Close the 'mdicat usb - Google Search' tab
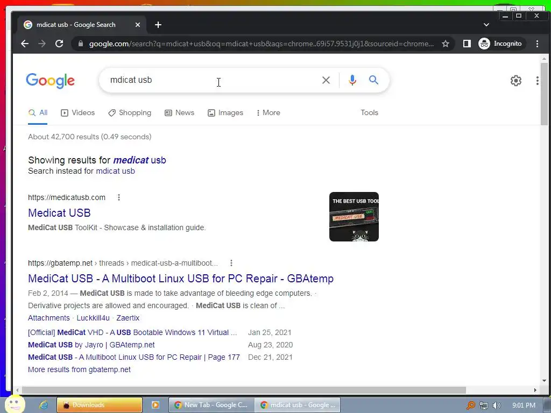The width and height of the screenshot is (551, 413). pyautogui.click(x=138, y=25)
